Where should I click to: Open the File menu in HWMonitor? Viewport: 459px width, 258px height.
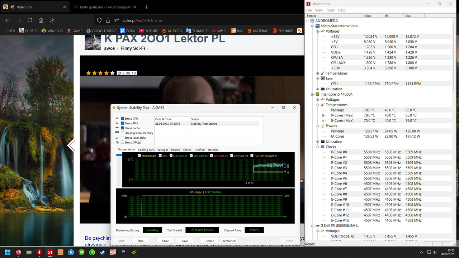point(309,10)
